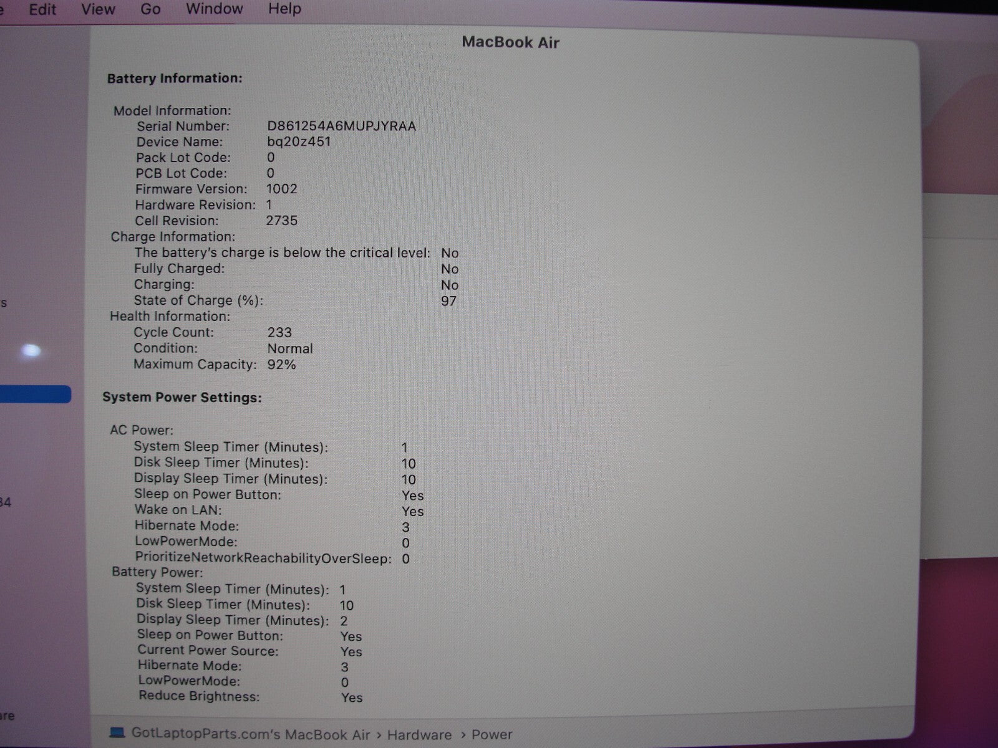Open the Help menu
The height and width of the screenshot is (748, 998).
[x=284, y=9]
